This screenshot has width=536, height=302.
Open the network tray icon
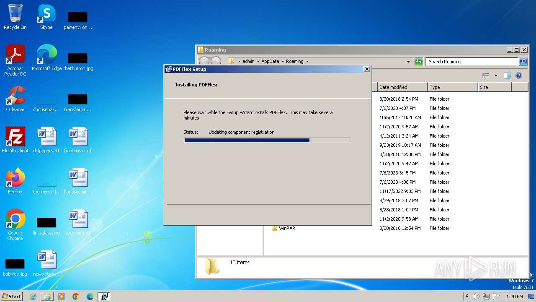point(486,297)
